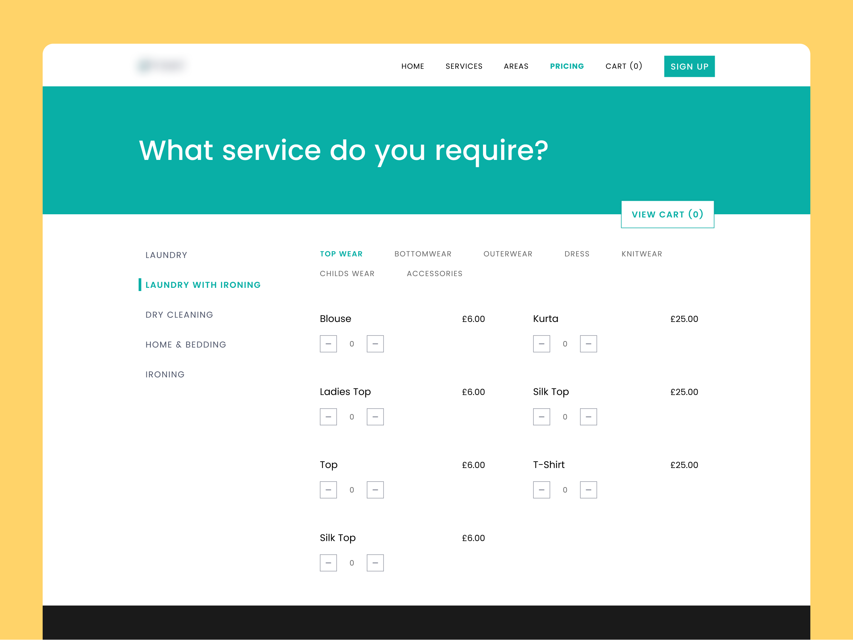Open the Accessories category tab
853x640 pixels.
(x=434, y=273)
